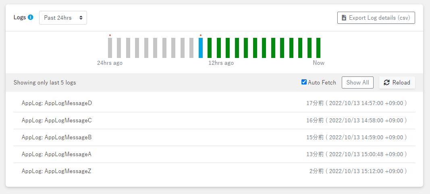430x194 pixels.
Task: Select the first gray bar at 24hrs ago
Action: 110,48
